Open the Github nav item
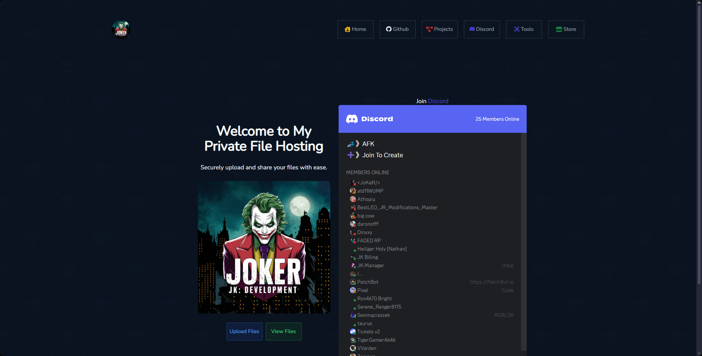 (x=398, y=29)
